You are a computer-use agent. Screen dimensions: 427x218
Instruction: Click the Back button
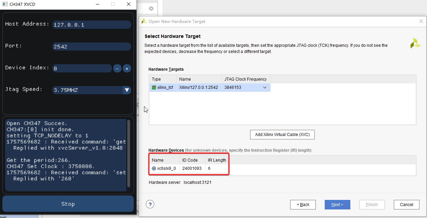click(303, 204)
